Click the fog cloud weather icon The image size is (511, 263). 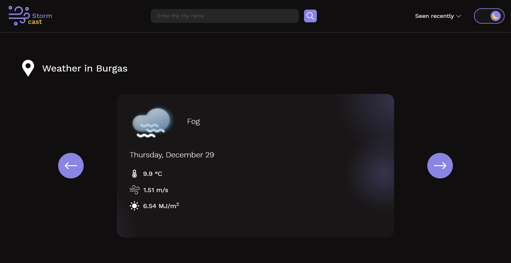(151, 123)
